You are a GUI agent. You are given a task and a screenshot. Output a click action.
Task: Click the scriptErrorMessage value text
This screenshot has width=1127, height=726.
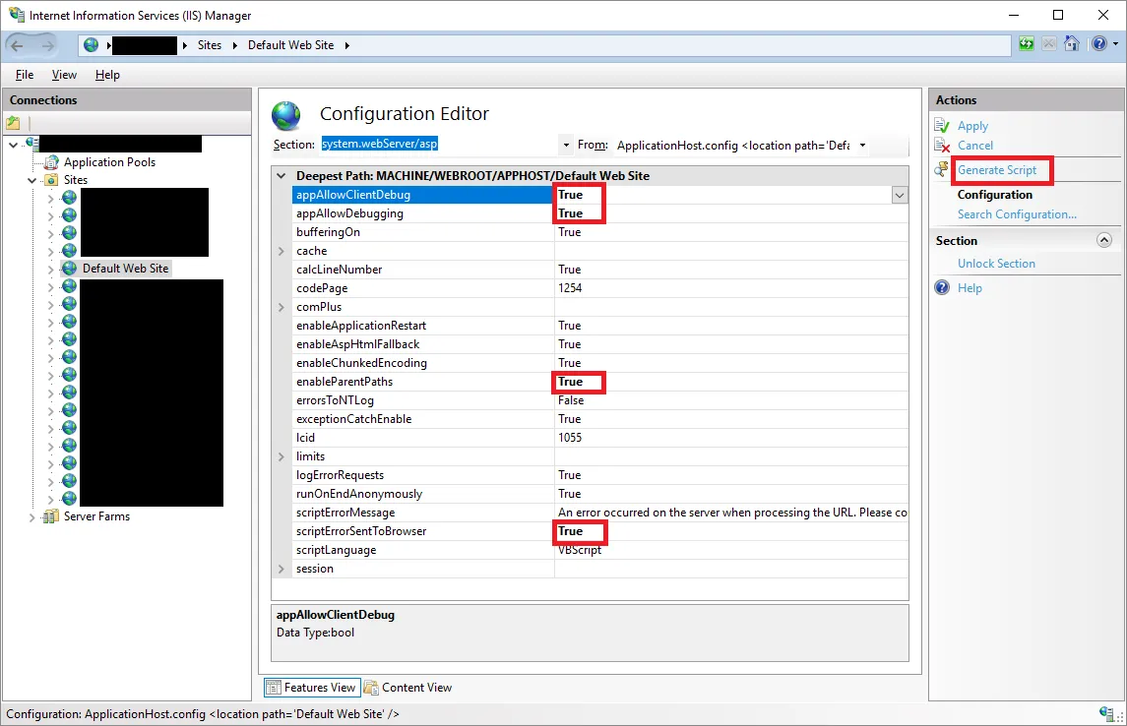pos(731,512)
